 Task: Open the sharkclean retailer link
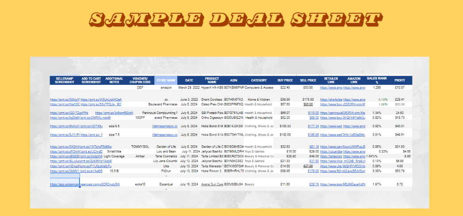click(331, 100)
